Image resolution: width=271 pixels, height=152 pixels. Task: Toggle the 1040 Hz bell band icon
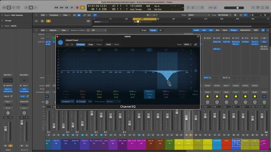coord(133,50)
